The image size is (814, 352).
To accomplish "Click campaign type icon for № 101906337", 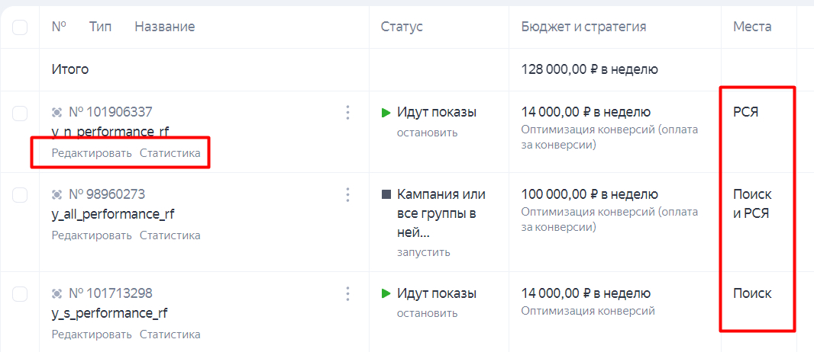I will pyautogui.click(x=57, y=113).
